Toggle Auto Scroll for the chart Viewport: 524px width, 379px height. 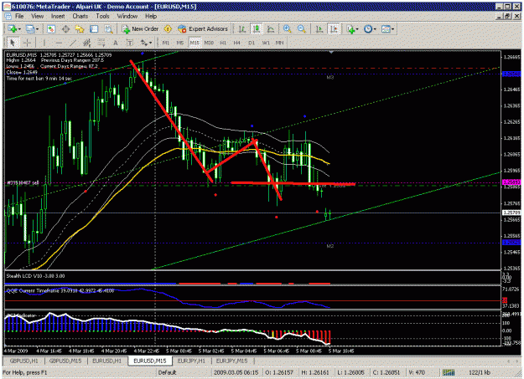319,29
